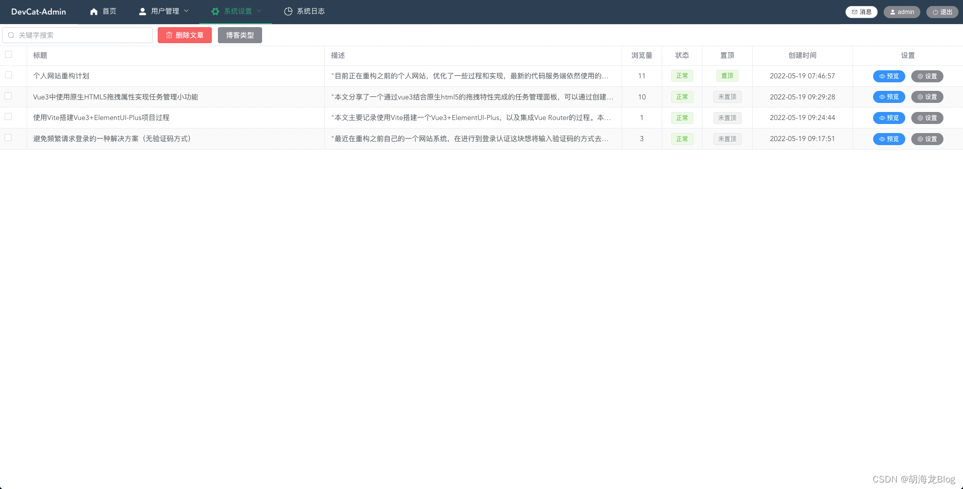Click title Vue3中使用原生HTML5拖拽属性实现任务管理小功能
Screen dimensions: 963x489
click(115, 97)
